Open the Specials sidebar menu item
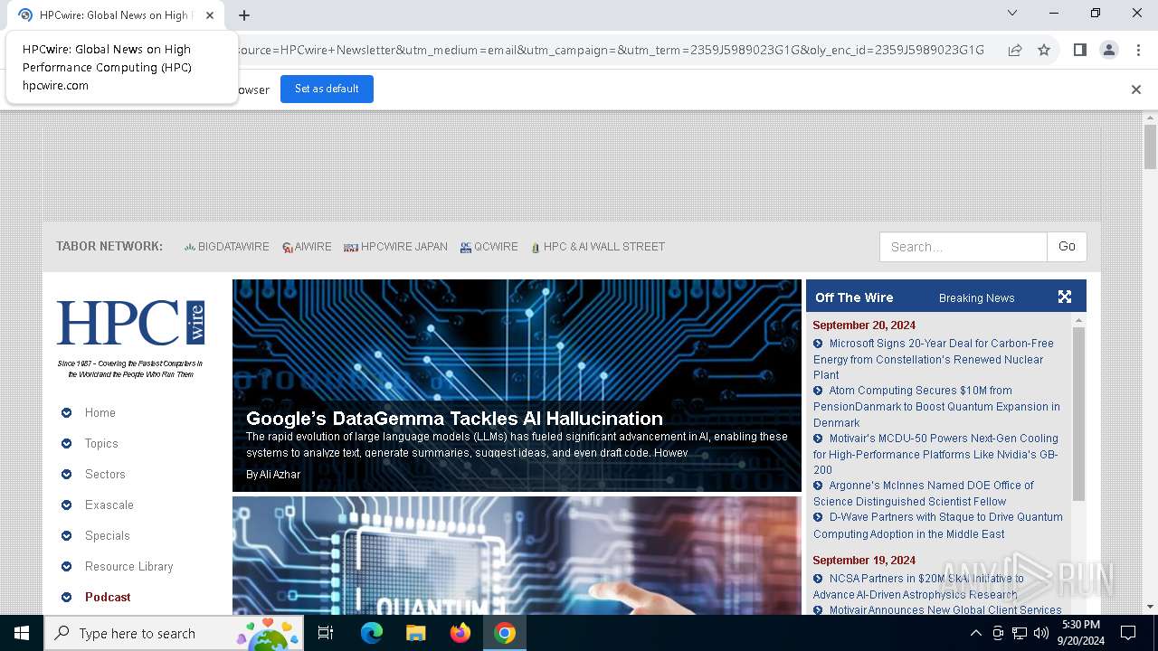 108,536
